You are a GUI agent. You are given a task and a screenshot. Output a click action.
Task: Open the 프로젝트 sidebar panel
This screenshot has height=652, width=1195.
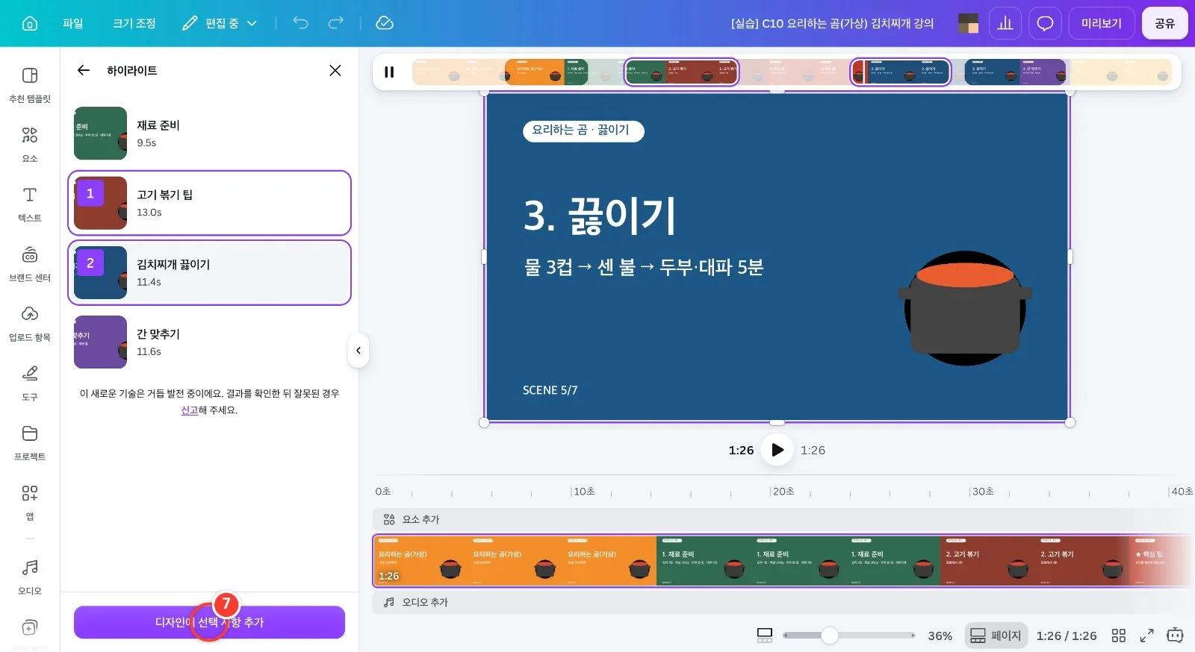(30, 442)
